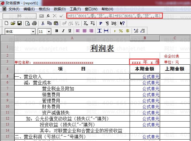Viewport: 191px width, 141px height.
Task: Click the Save disk icon
Action: coord(19,23)
